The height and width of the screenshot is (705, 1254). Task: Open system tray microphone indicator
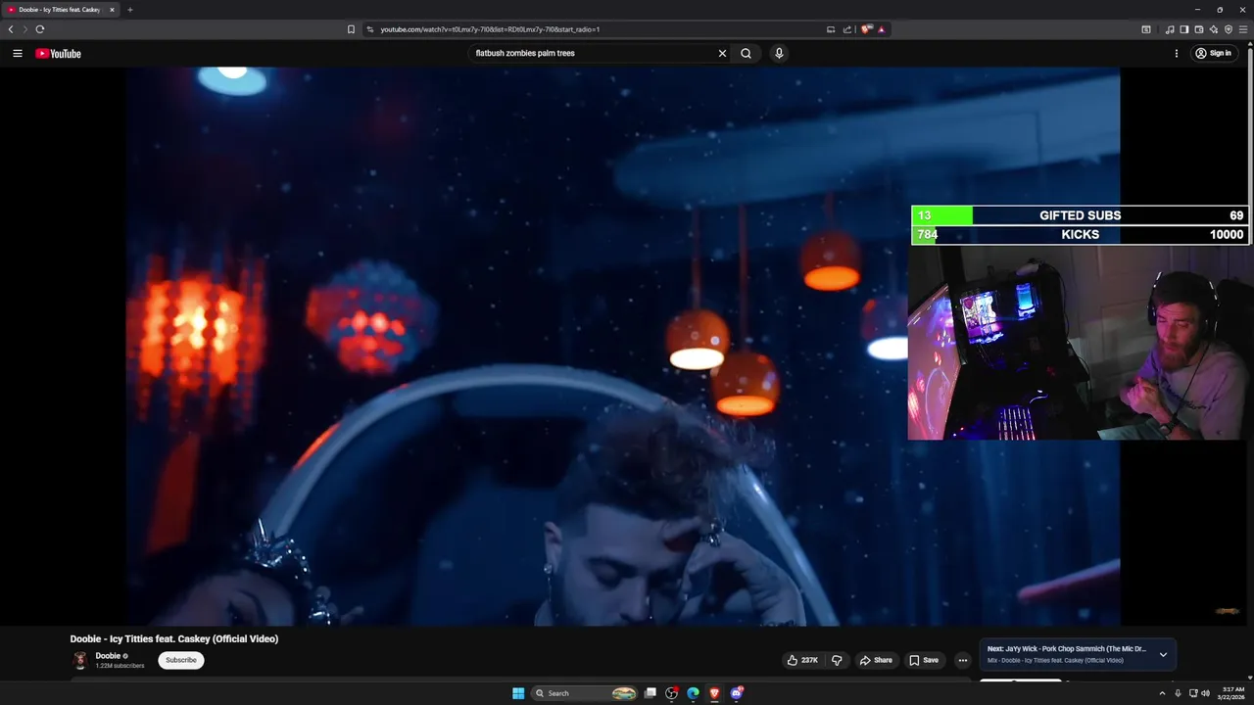[1178, 693]
